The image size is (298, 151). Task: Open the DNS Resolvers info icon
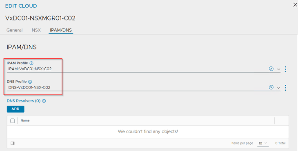(44, 101)
